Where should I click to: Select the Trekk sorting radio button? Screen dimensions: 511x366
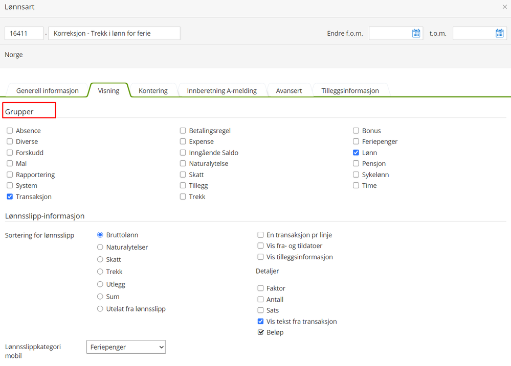(100, 272)
